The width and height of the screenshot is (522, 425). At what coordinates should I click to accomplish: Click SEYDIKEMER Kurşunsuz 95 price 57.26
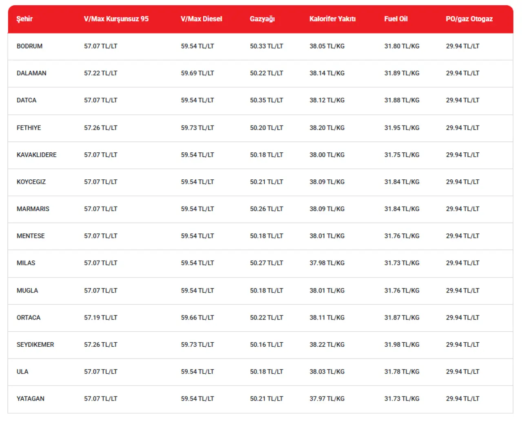[101, 345]
